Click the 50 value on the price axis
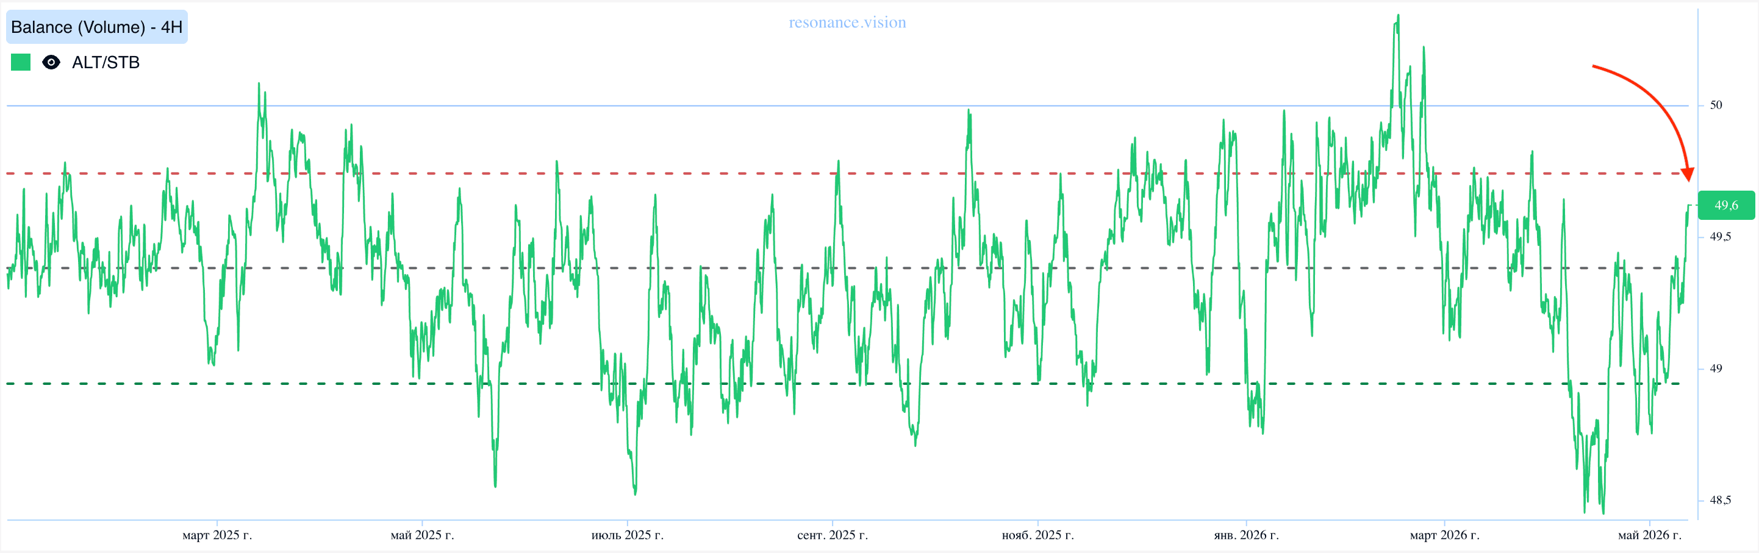 tap(1716, 105)
